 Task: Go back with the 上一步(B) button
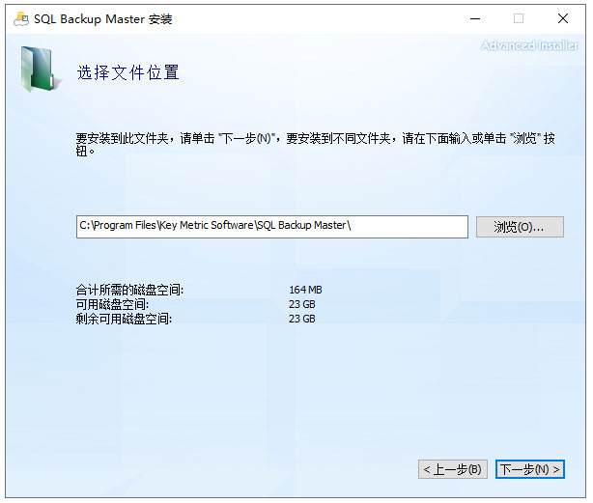coord(453,469)
